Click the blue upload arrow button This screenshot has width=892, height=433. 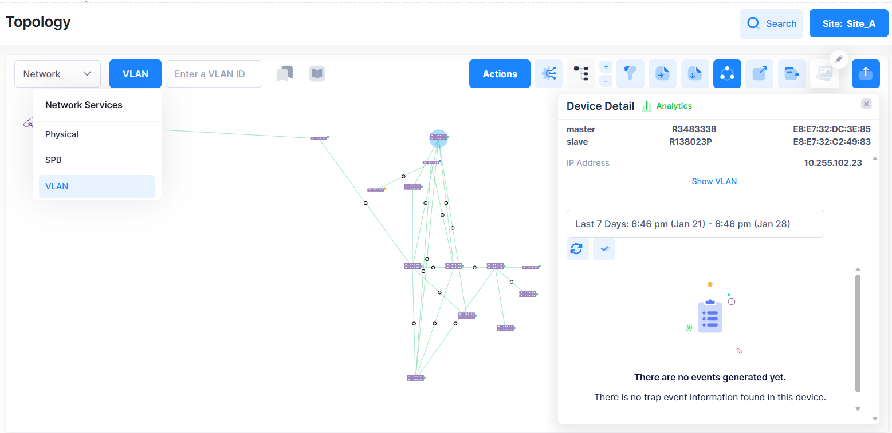click(865, 74)
